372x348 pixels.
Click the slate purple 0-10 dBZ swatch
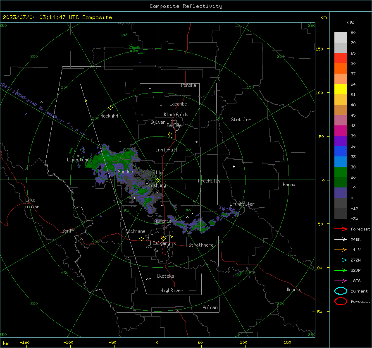pyautogui.click(x=341, y=193)
